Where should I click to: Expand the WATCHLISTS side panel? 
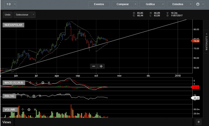pos(206,42)
